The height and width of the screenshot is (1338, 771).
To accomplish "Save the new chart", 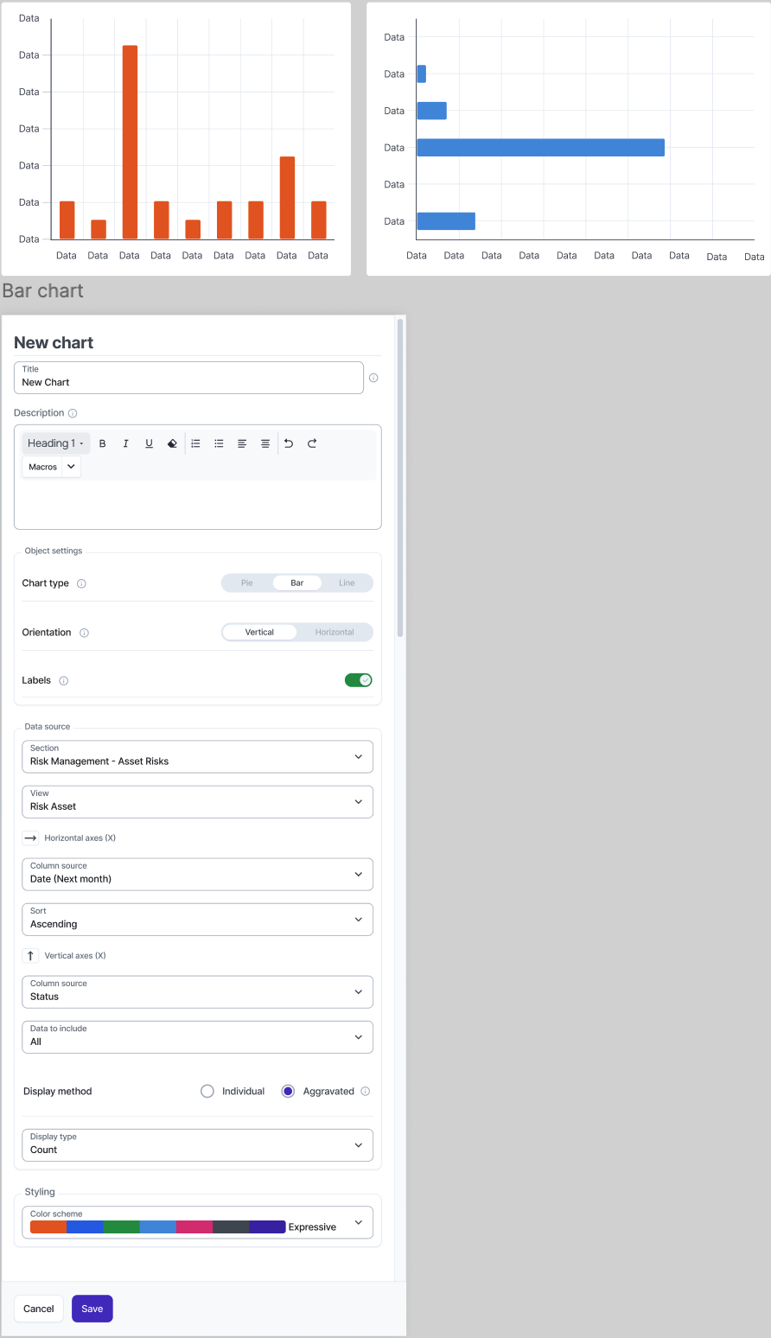I will (92, 1309).
